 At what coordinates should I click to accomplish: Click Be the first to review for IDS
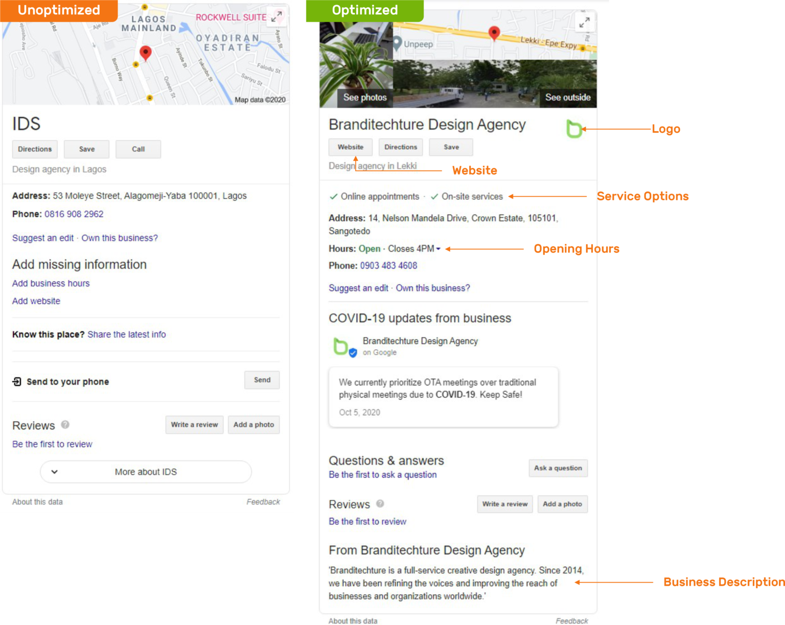coord(52,444)
